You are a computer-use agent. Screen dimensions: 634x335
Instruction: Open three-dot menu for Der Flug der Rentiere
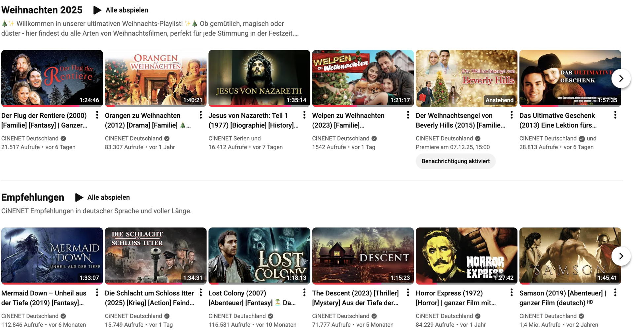(97, 115)
